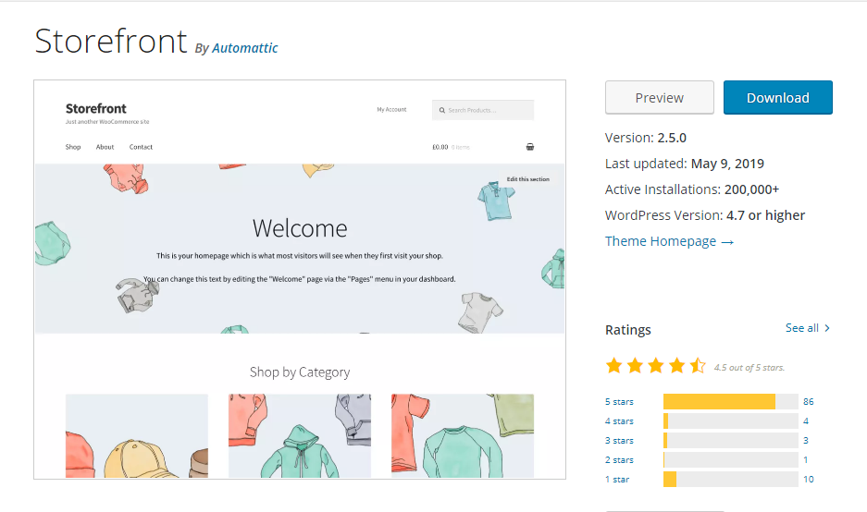The height and width of the screenshot is (512, 867).
Task: Download the Storefront theme
Action: click(x=777, y=98)
